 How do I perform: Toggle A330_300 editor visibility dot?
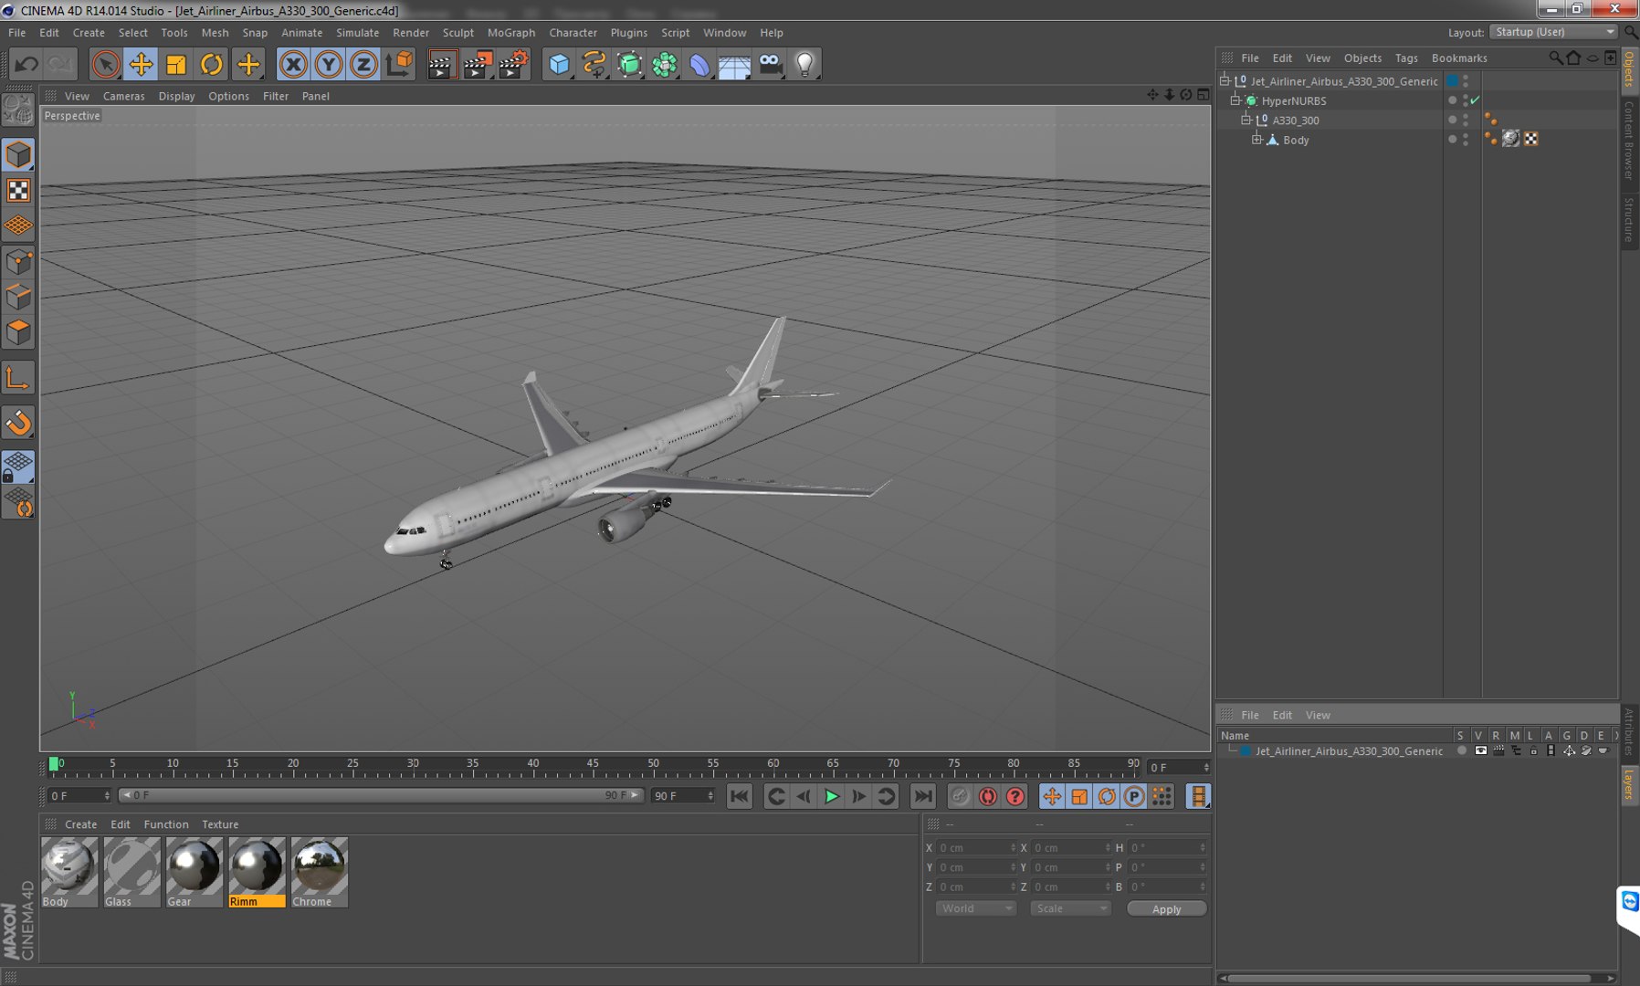coord(1466,117)
